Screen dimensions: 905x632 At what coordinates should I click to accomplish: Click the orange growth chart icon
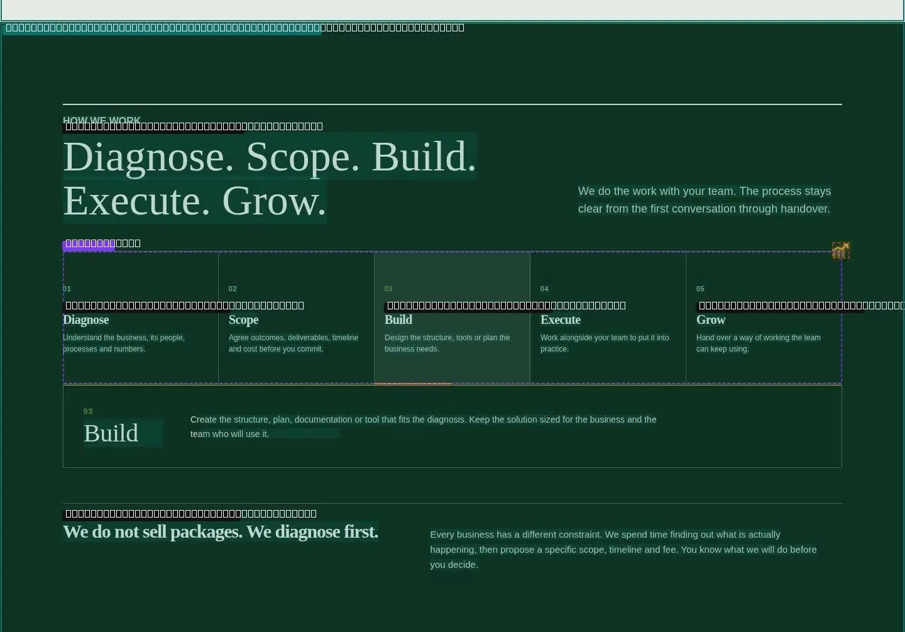point(841,250)
